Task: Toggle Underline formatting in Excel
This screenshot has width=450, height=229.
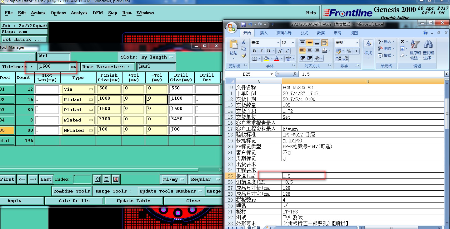Action: pos(268,51)
